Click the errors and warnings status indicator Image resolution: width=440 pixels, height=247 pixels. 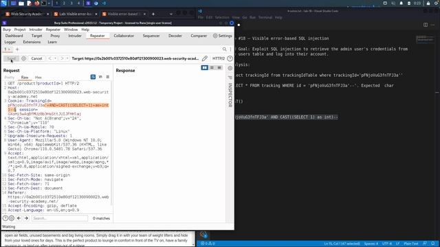coord(208,244)
